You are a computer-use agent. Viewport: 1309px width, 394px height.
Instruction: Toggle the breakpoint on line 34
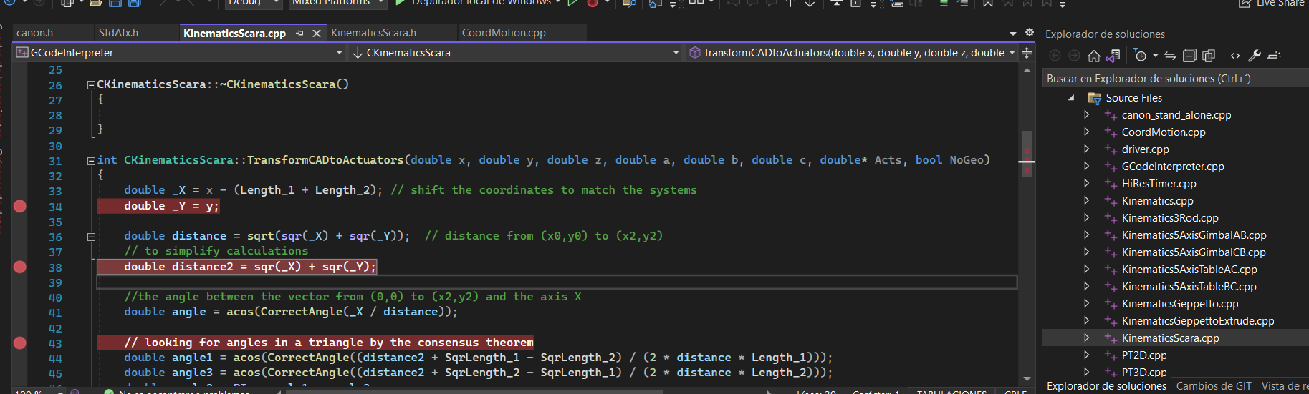tap(20, 206)
